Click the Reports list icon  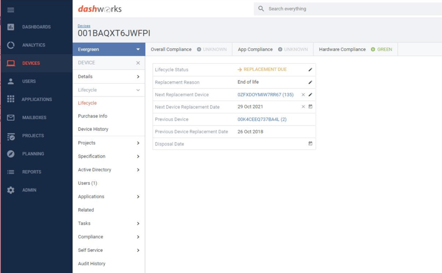(11, 172)
